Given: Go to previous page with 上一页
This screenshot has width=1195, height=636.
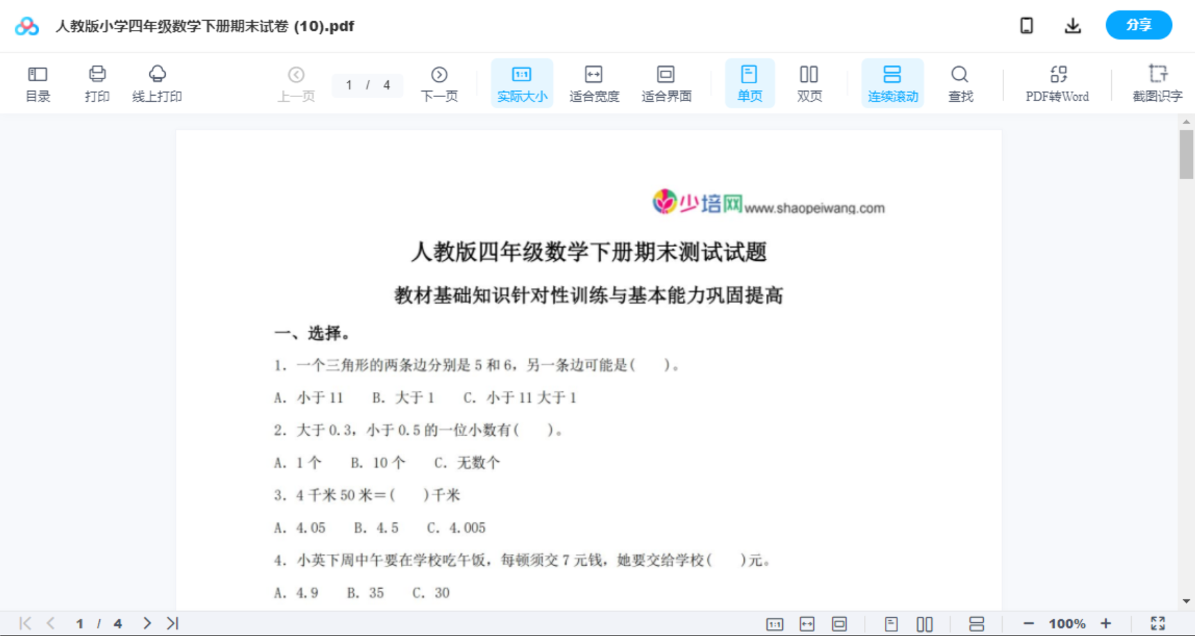Looking at the screenshot, I should pos(296,83).
